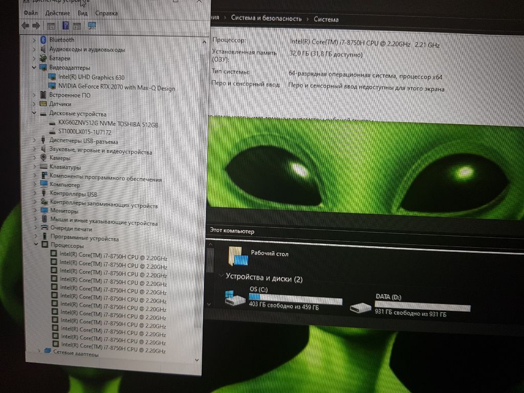This screenshot has height=393, width=524.
Task: Open the Файл menu
Action: 30,13
